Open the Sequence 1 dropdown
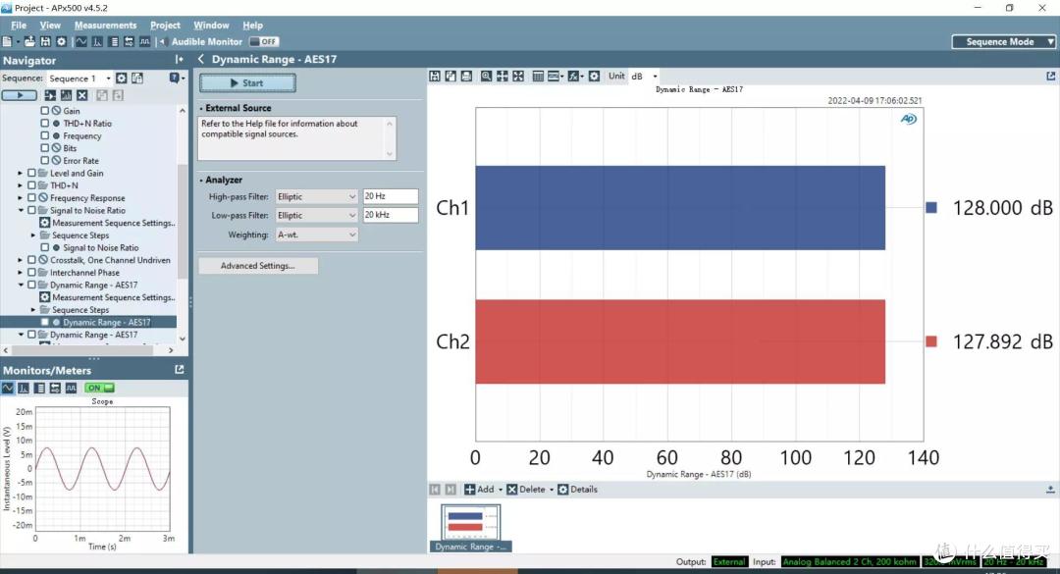The height and width of the screenshot is (574, 1060). [x=108, y=78]
